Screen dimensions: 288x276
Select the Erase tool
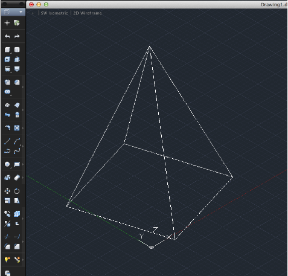[17, 178]
